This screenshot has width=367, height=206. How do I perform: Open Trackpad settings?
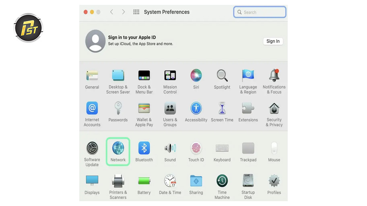pyautogui.click(x=248, y=152)
